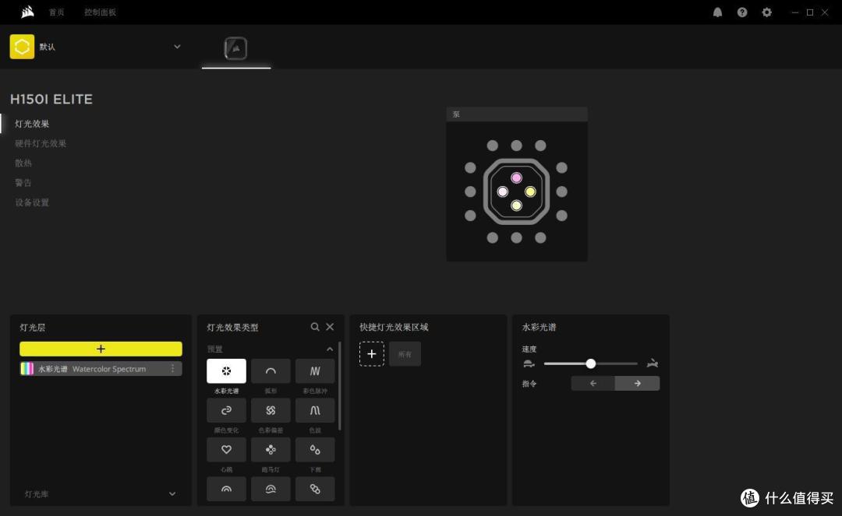Screen dimensions: 842x516
Task: Search lighting effect types
Action: pos(315,327)
